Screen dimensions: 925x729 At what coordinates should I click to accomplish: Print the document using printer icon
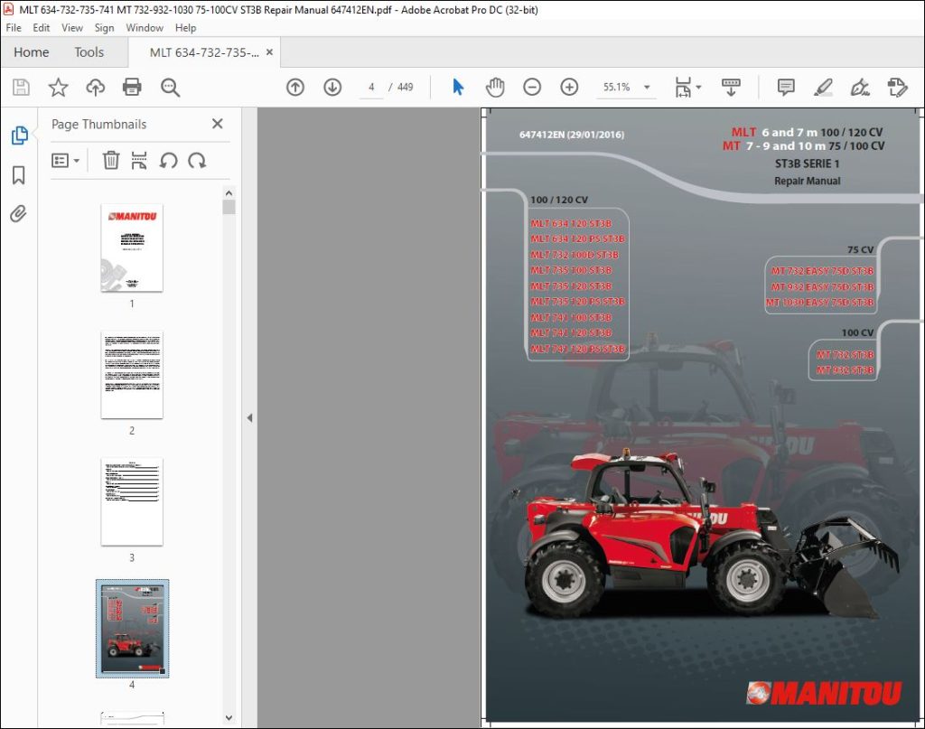[132, 88]
